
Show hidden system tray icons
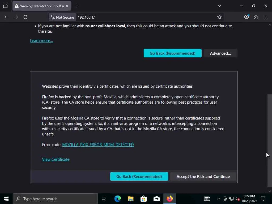pyautogui.click(x=219, y=199)
